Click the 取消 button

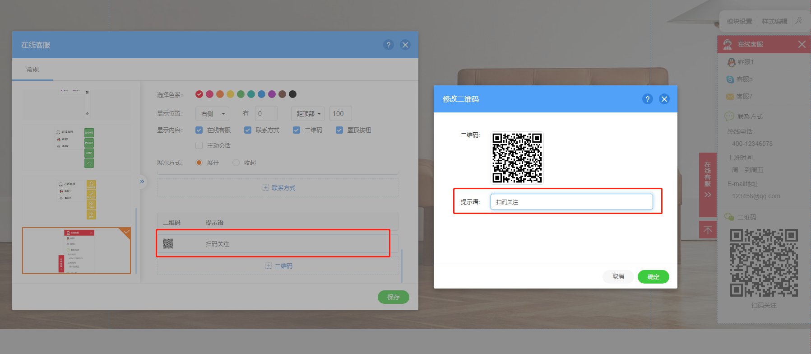(x=618, y=276)
